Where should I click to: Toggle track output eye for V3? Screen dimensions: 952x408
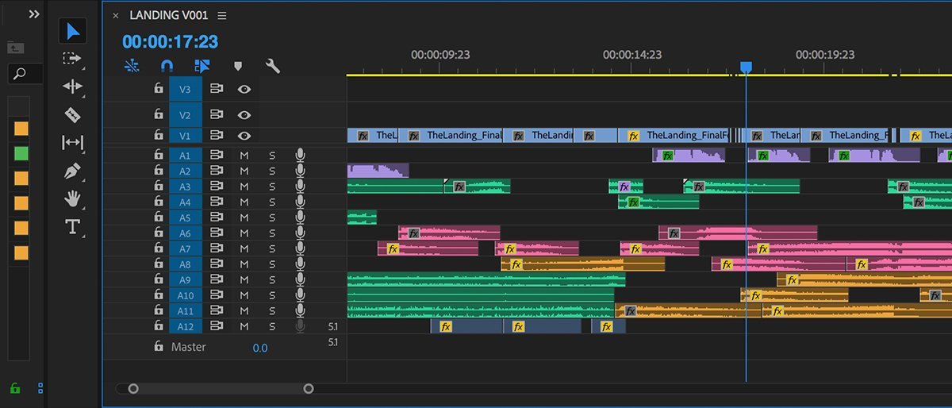point(244,90)
